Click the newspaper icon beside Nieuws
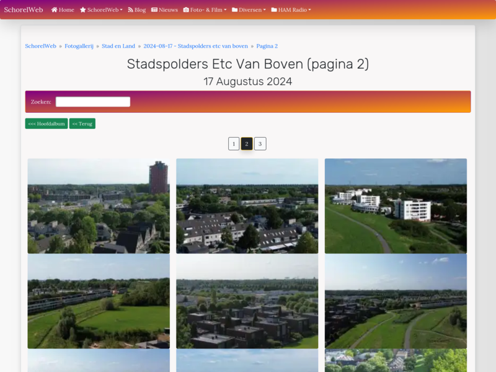 click(154, 10)
